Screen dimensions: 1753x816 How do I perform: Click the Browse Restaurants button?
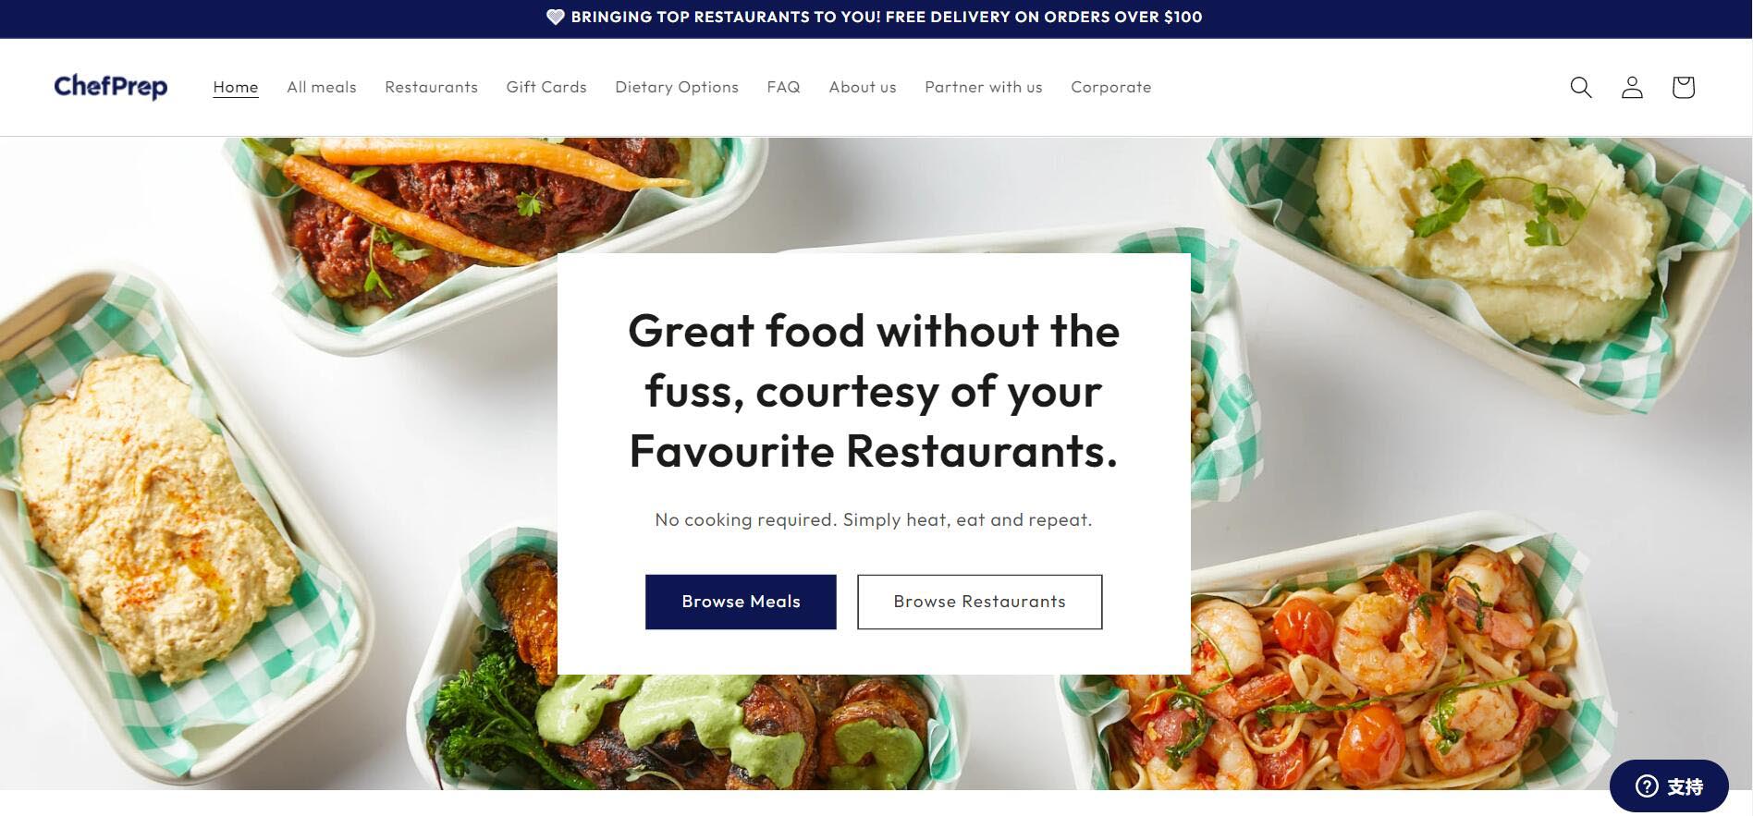pos(979,602)
